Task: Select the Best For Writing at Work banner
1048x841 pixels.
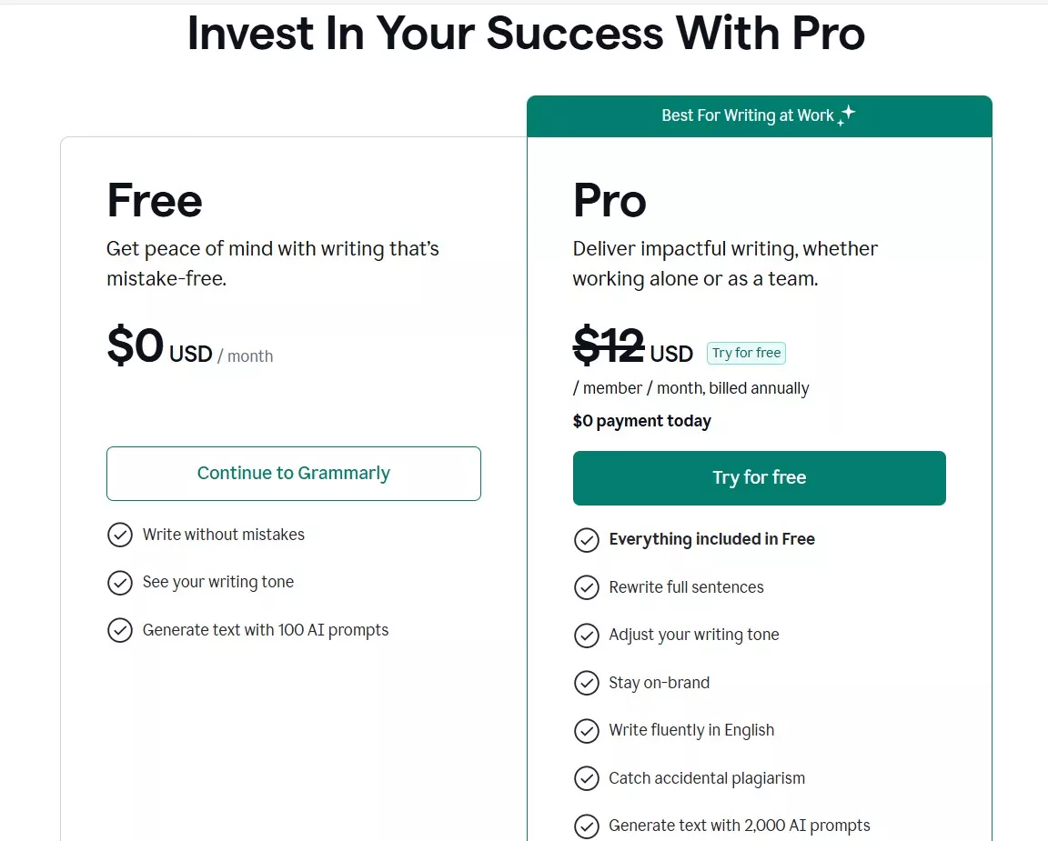Action: pyautogui.click(x=759, y=115)
